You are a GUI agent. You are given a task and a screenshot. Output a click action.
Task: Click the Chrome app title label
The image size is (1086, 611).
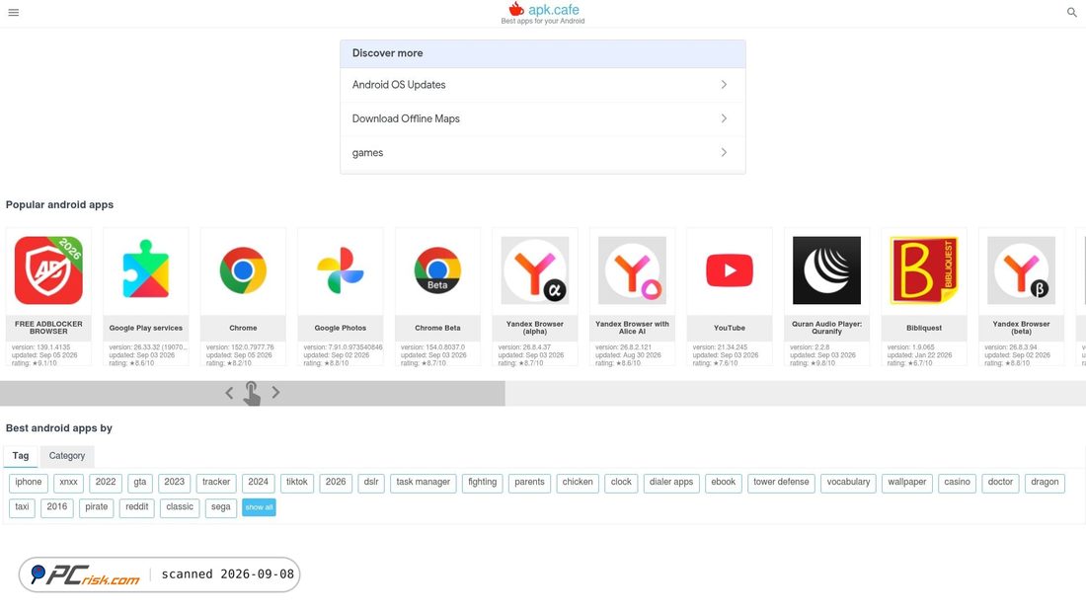[x=243, y=329]
